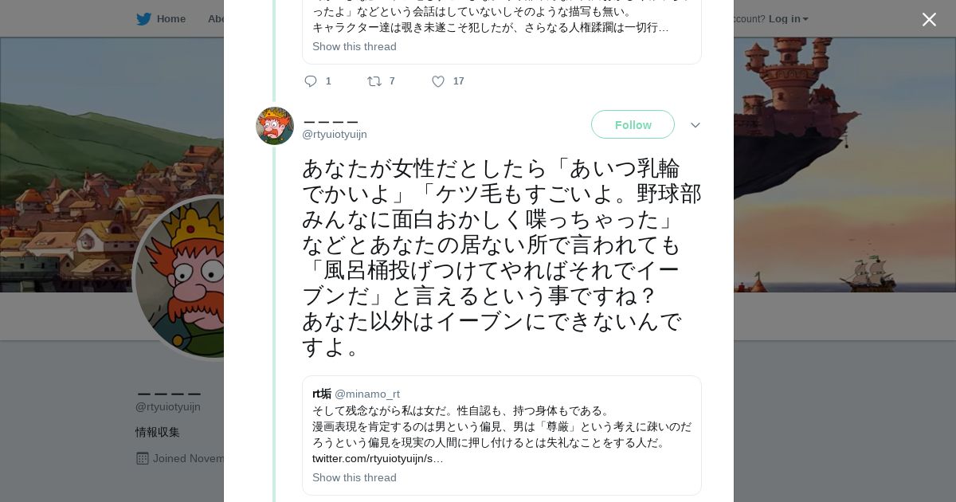Screen dimensions: 956x502
Task: Open @rtyuiotyuijn handle in tweet header
Action: pos(335,135)
